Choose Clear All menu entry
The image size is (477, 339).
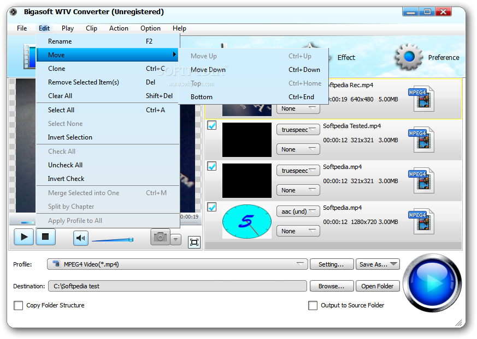point(108,96)
